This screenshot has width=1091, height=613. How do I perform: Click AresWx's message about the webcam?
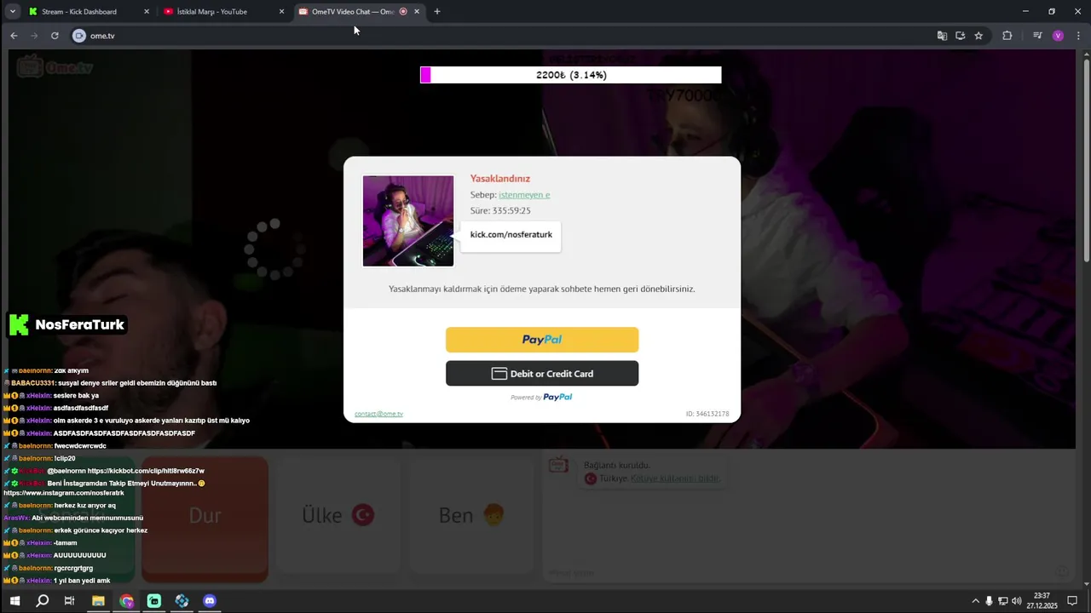(x=73, y=518)
